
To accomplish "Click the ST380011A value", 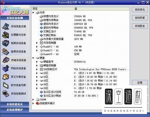I will [80, 62].
